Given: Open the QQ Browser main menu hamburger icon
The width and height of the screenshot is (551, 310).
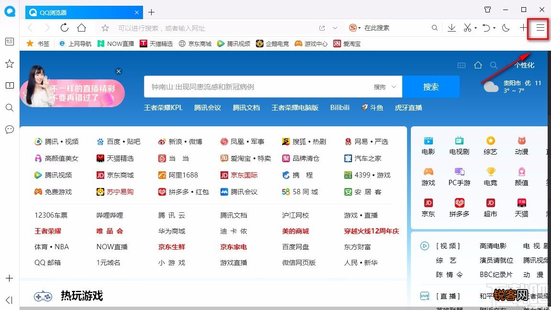Looking at the screenshot, I should [x=540, y=28].
